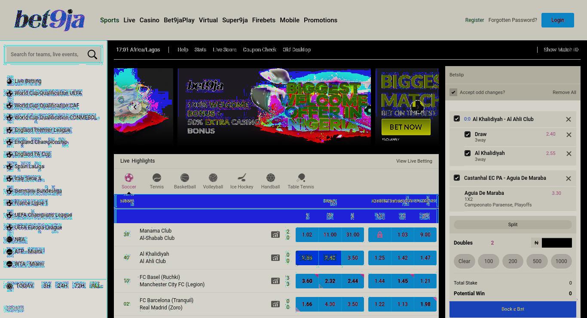
Task: Click locked odds icon in Manama Club row
Action: point(379,235)
